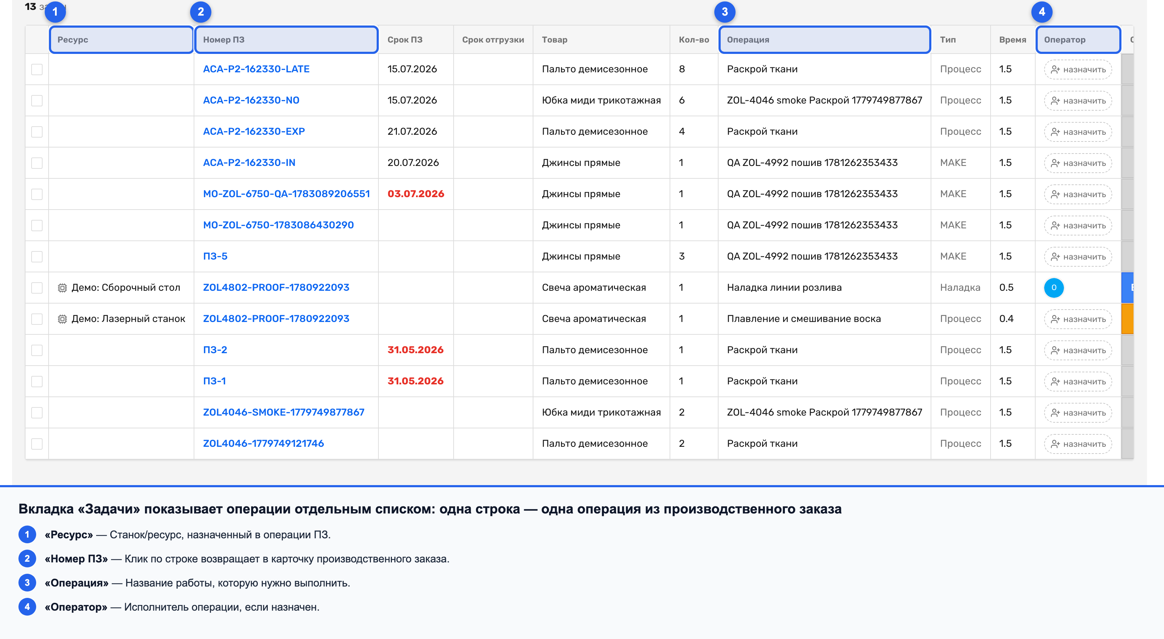Open order ZOL4046-1779749121746
The height and width of the screenshot is (639, 1164).
[x=264, y=443]
